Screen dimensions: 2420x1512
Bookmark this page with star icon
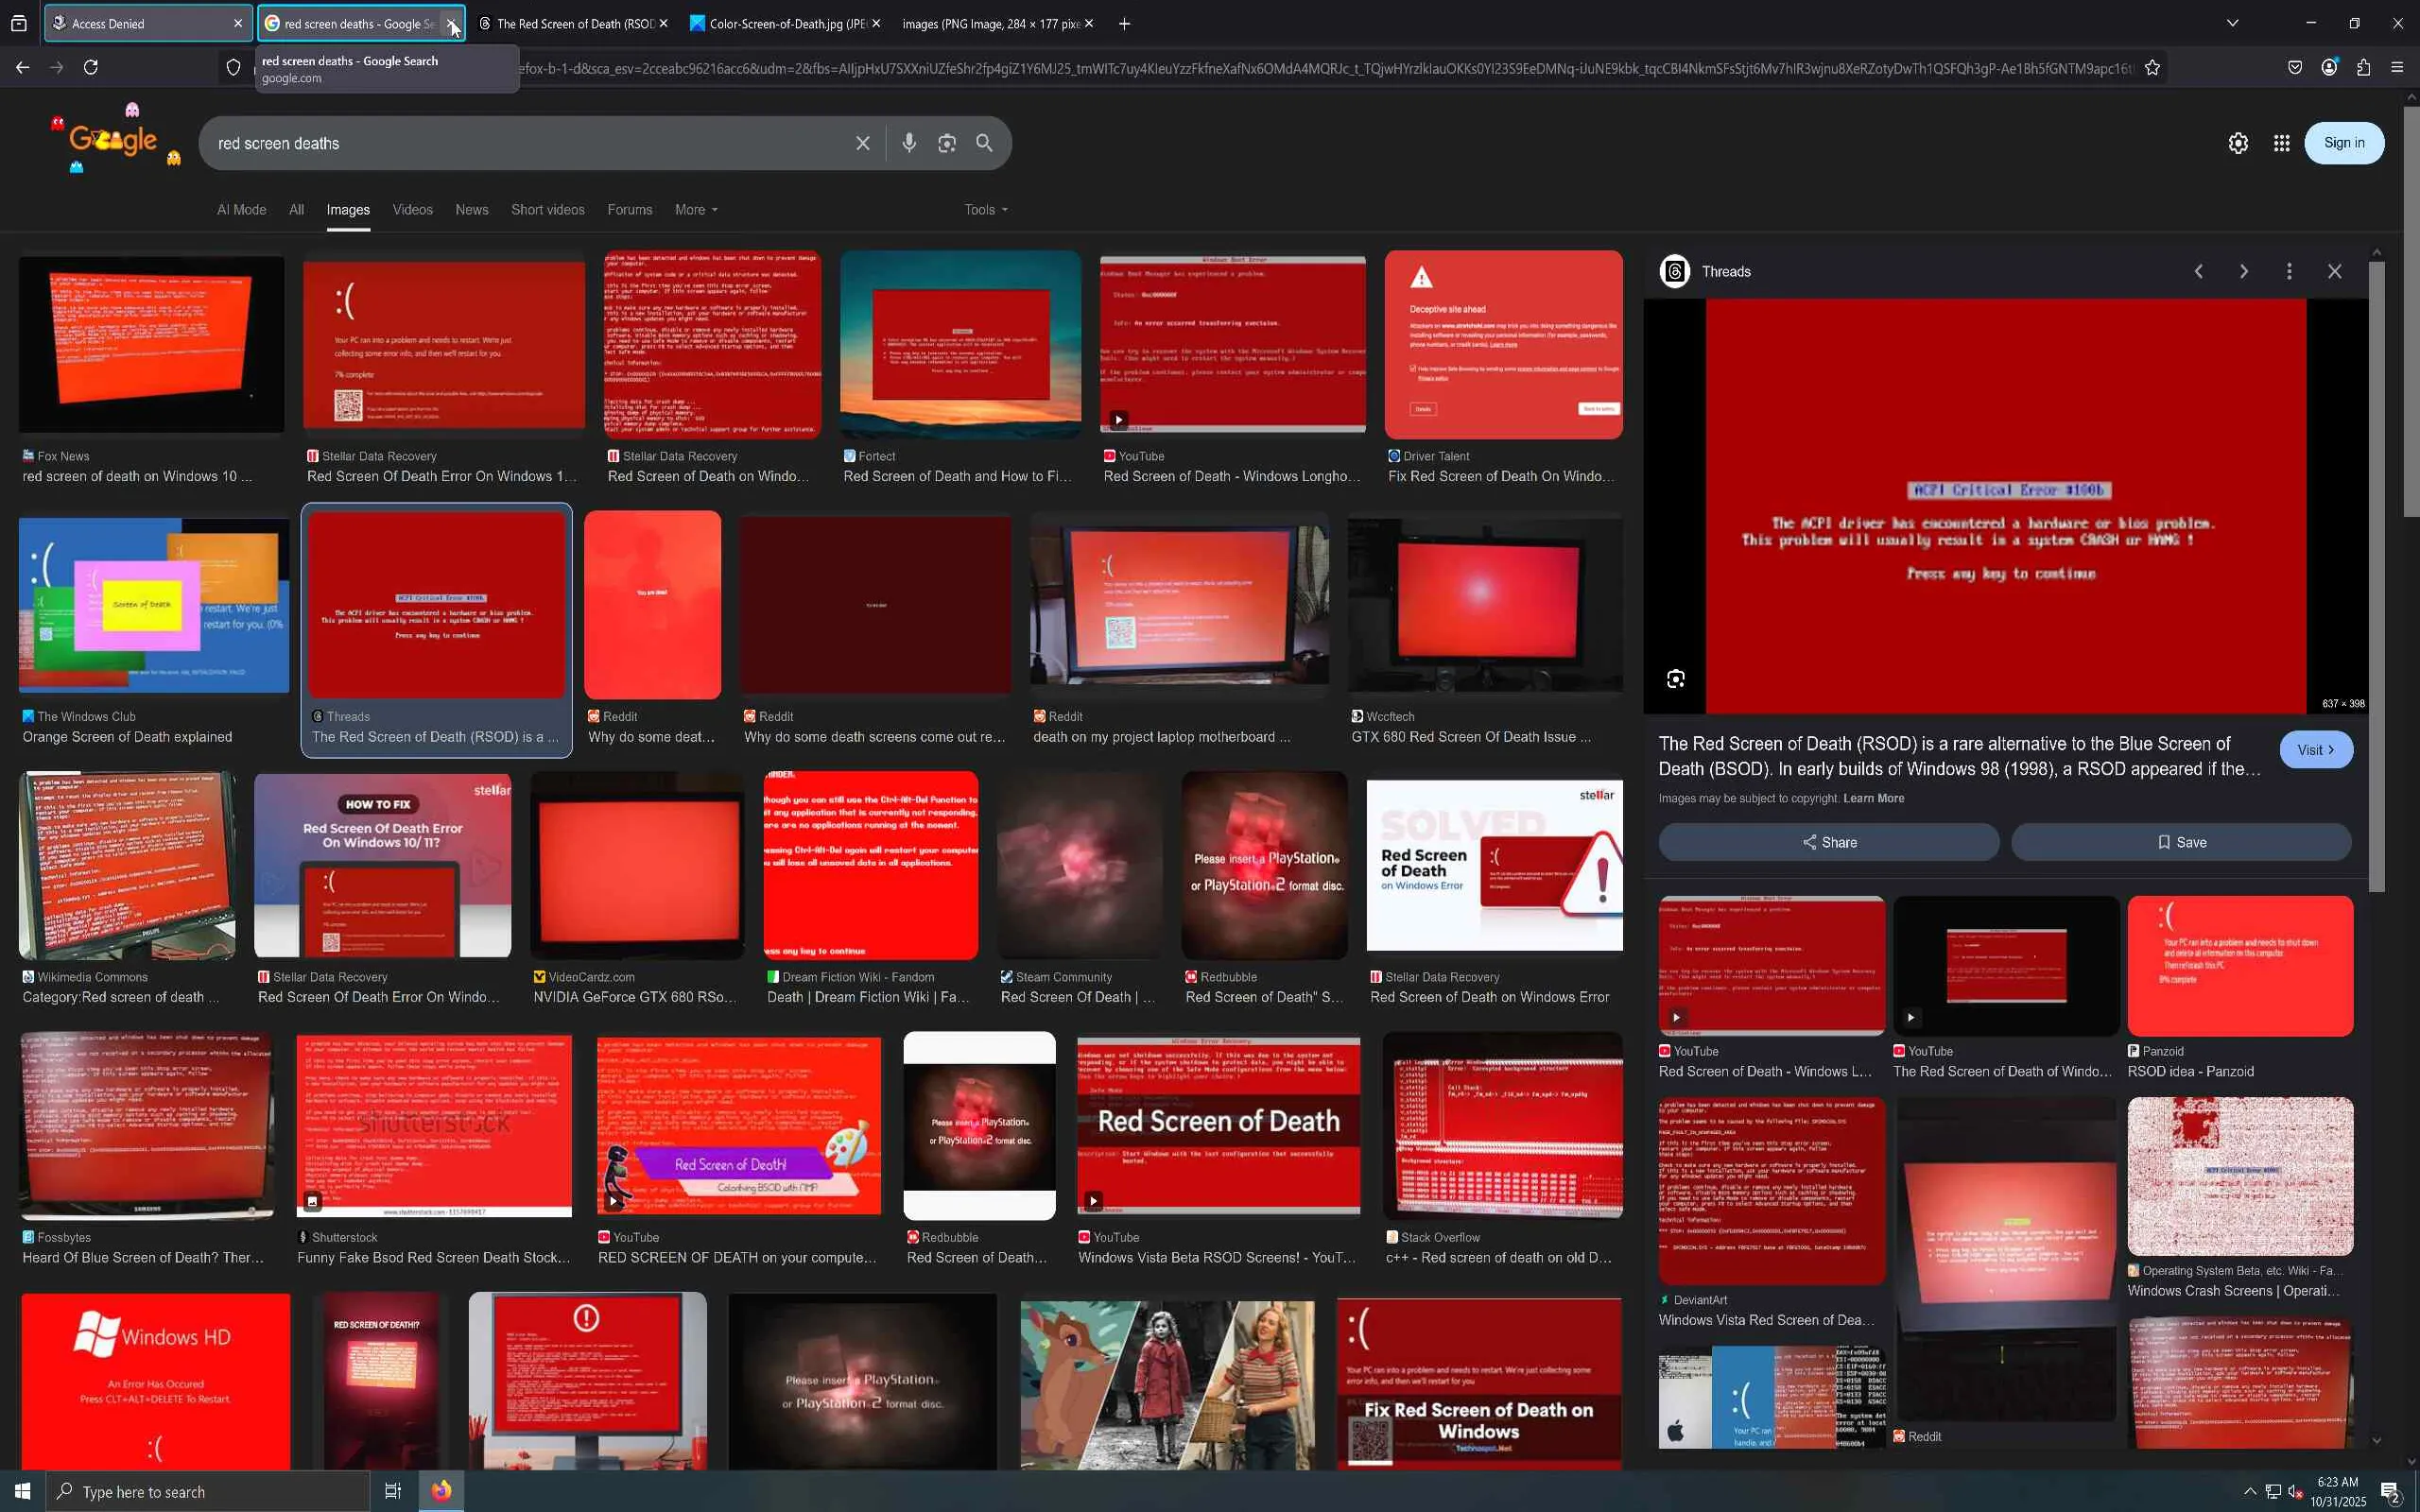point(2152,67)
